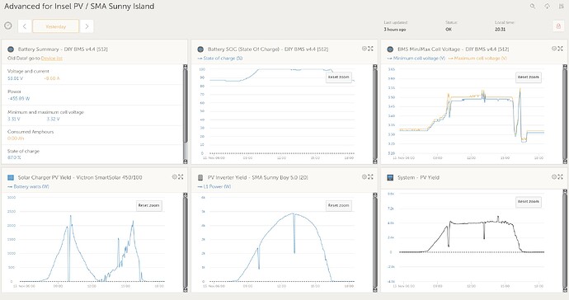Click the PV Inverter Yield device icon

coord(200,177)
